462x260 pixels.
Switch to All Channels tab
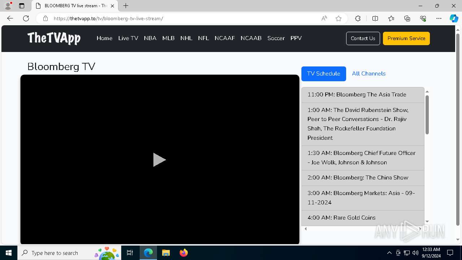(x=369, y=74)
